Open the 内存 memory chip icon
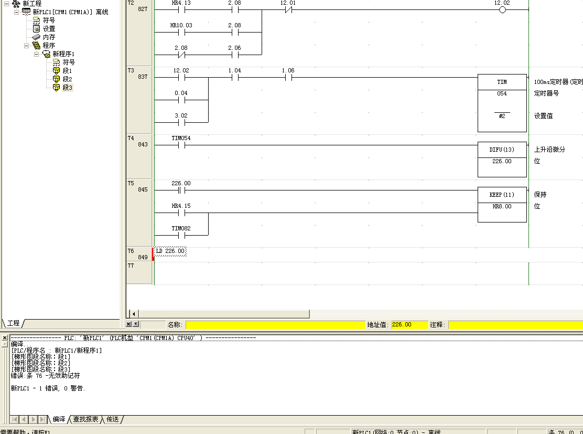 [36, 37]
